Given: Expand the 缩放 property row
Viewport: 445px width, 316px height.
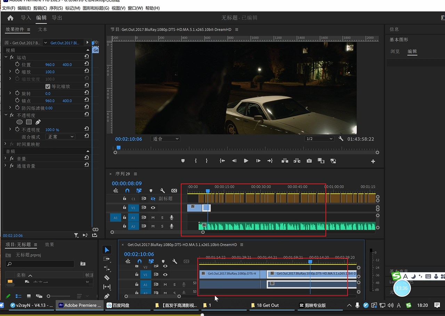Looking at the screenshot, I should (10, 72).
